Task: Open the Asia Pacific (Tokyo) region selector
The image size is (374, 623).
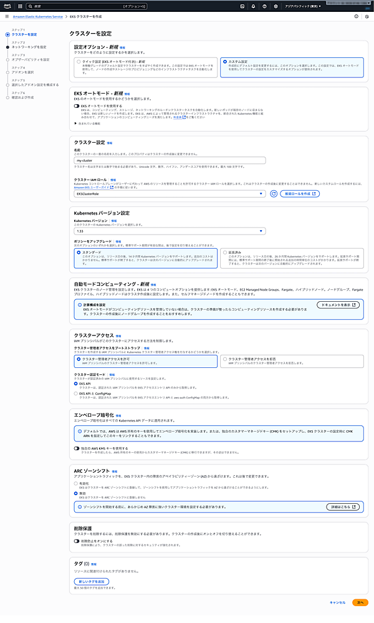Action: tap(302, 6)
